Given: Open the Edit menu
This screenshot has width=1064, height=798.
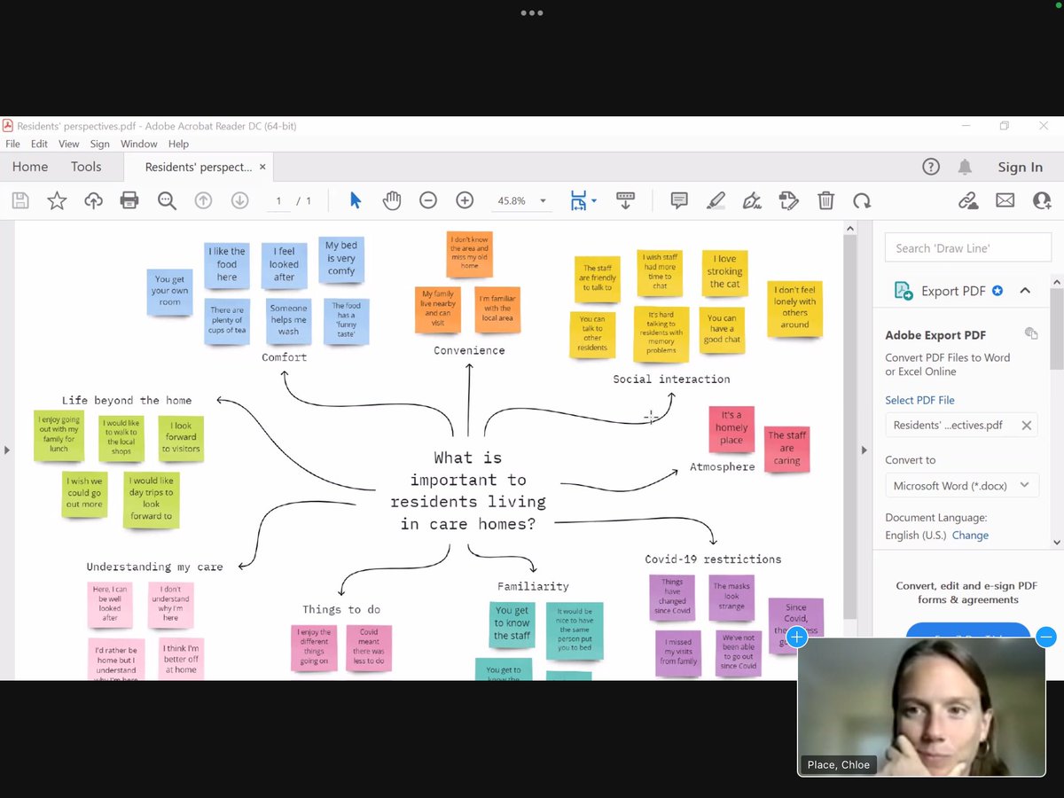Looking at the screenshot, I should (39, 144).
